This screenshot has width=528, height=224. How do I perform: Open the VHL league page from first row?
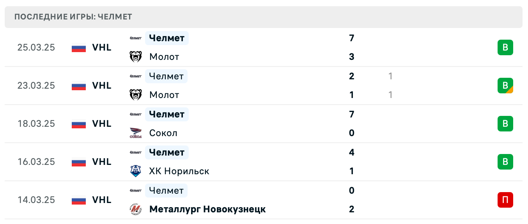coord(102,47)
